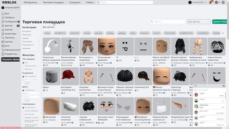The image size is (229, 129).
Task: Expand the Руководители category
Action: click(39, 45)
